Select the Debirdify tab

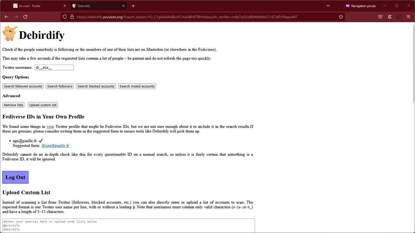[x=99, y=6]
